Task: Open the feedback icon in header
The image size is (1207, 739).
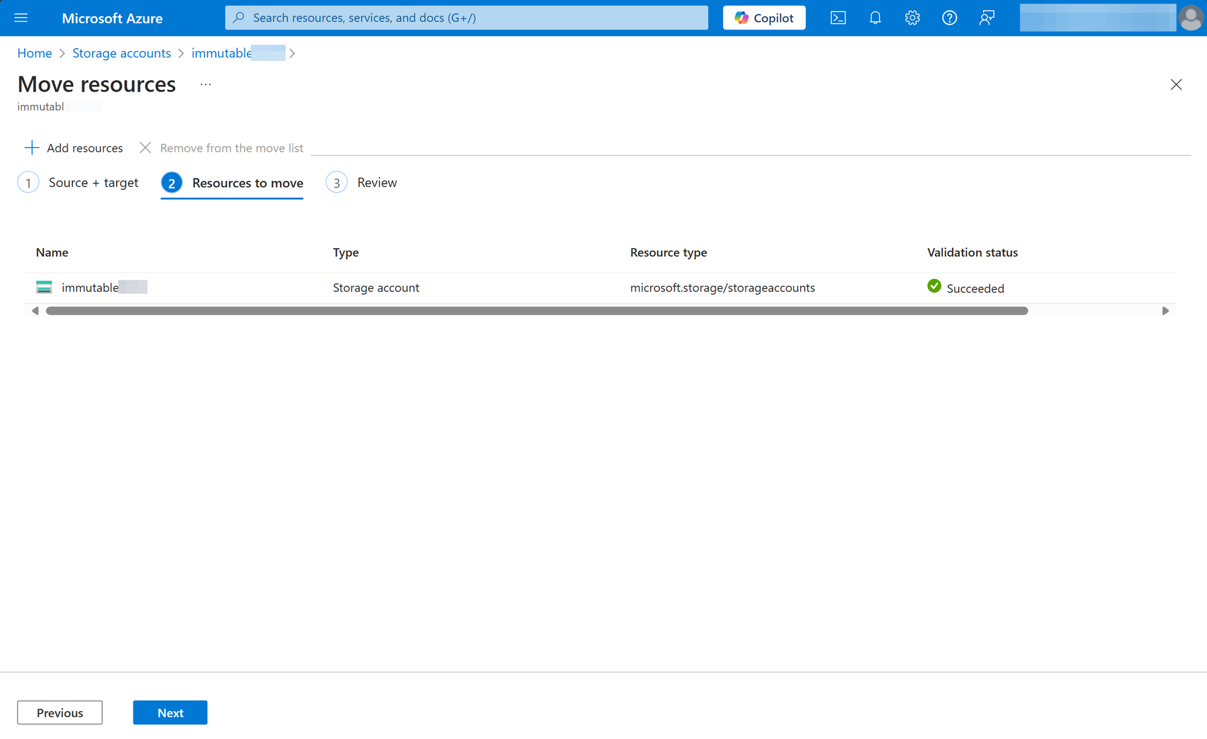Action: (x=987, y=18)
